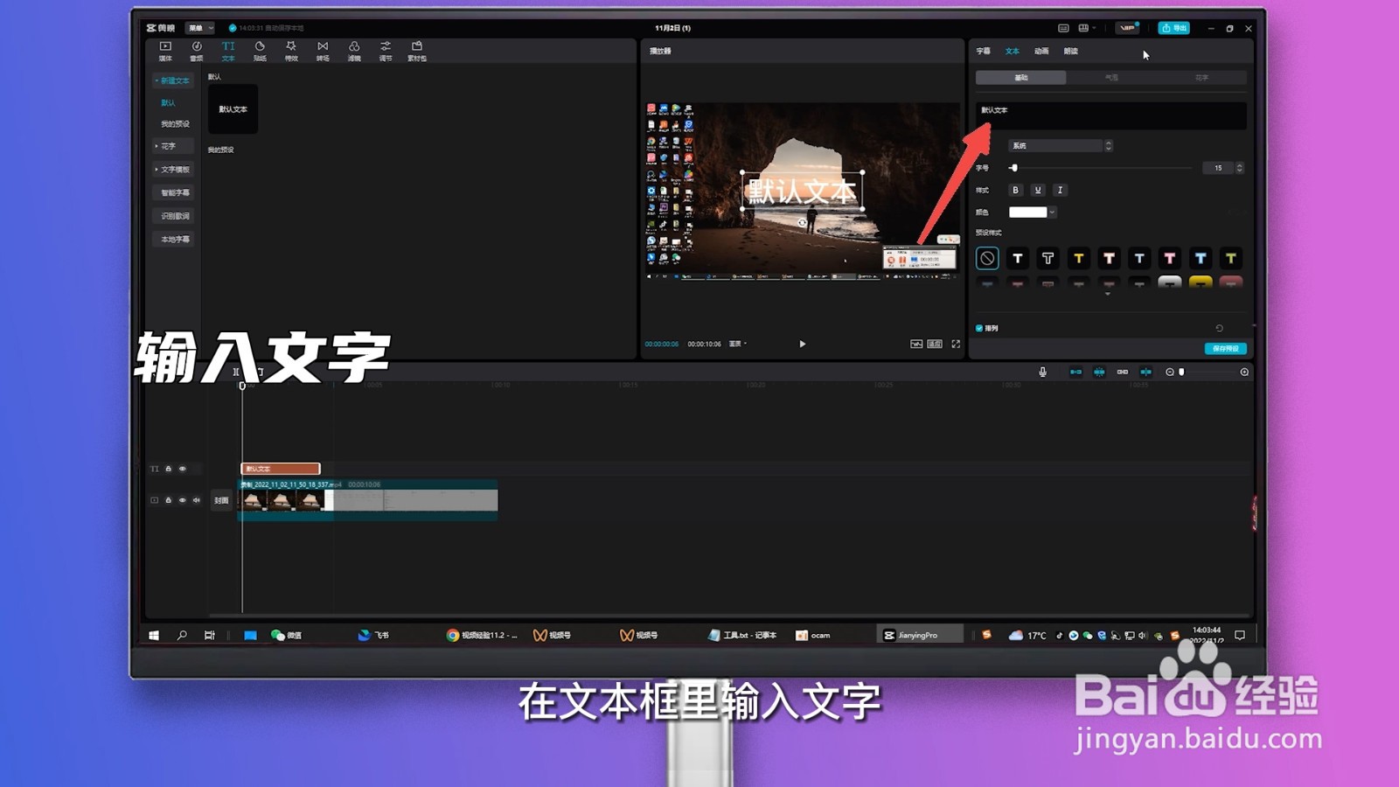Enable the 排列 (Arrange) checkbox
The width and height of the screenshot is (1399, 787).
[980, 327]
